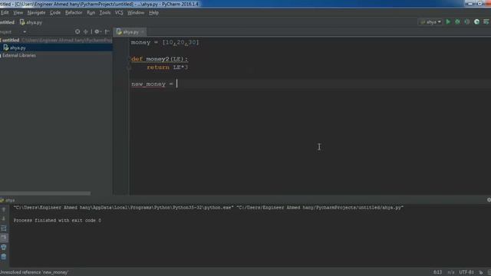The height and width of the screenshot is (276, 491).
Task: Open the Navigate menu
Action: coord(36,13)
